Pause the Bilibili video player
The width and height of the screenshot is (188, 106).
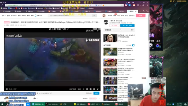point(7,89)
